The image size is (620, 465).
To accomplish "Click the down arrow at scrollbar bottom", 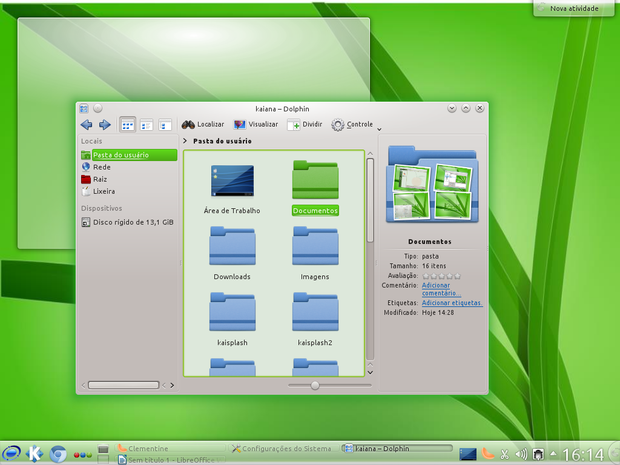I will tap(370, 372).
